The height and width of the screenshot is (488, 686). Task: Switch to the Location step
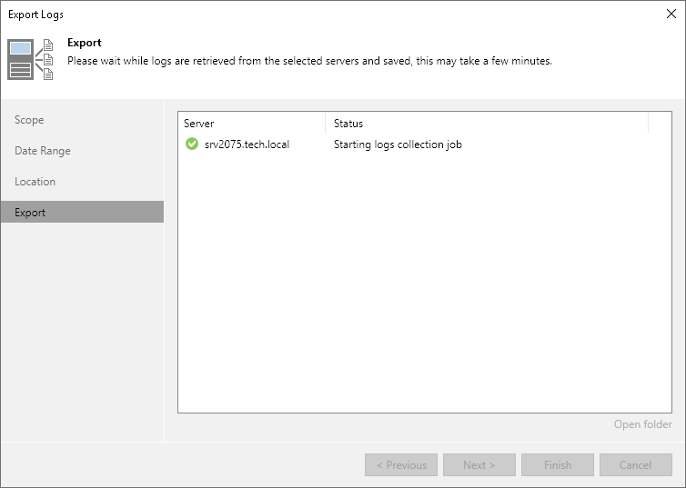35,182
